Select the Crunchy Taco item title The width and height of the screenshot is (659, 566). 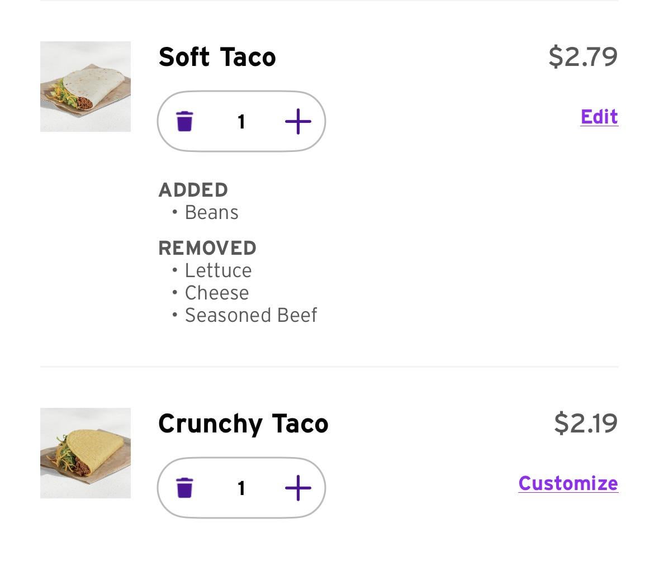(x=243, y=424)
